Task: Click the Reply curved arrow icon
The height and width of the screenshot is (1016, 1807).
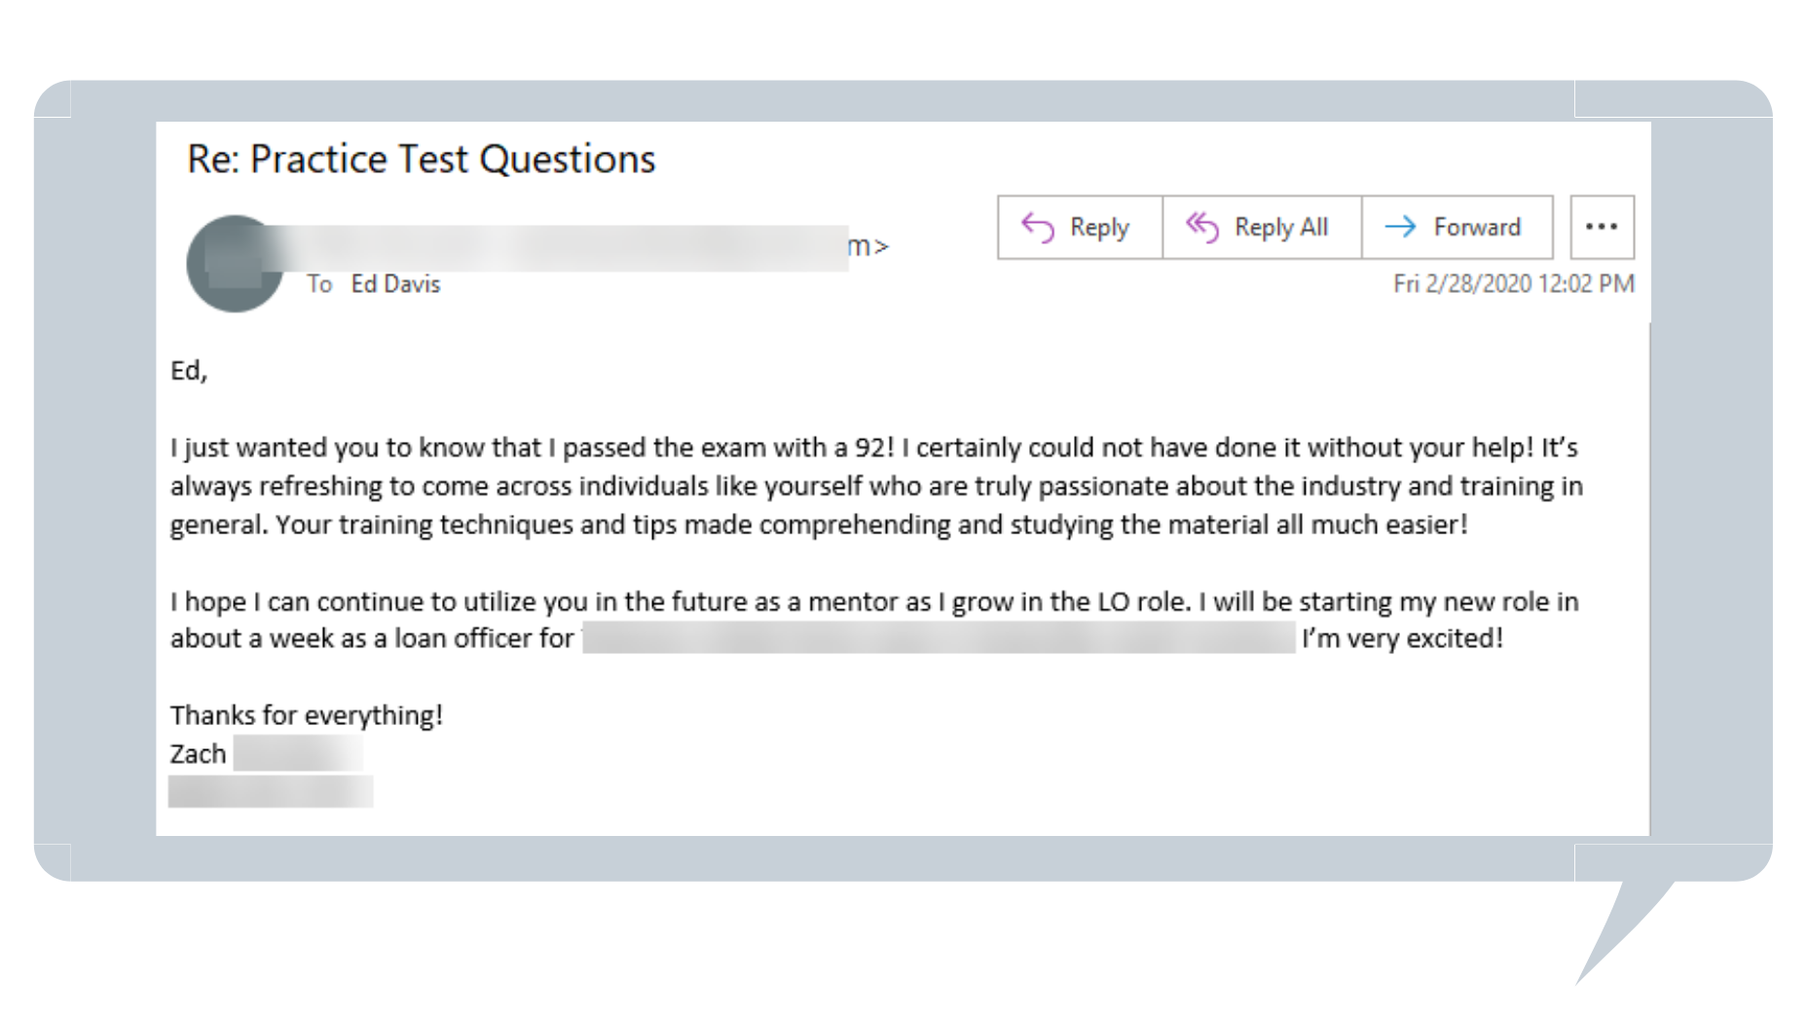Action: (1037, 228)
